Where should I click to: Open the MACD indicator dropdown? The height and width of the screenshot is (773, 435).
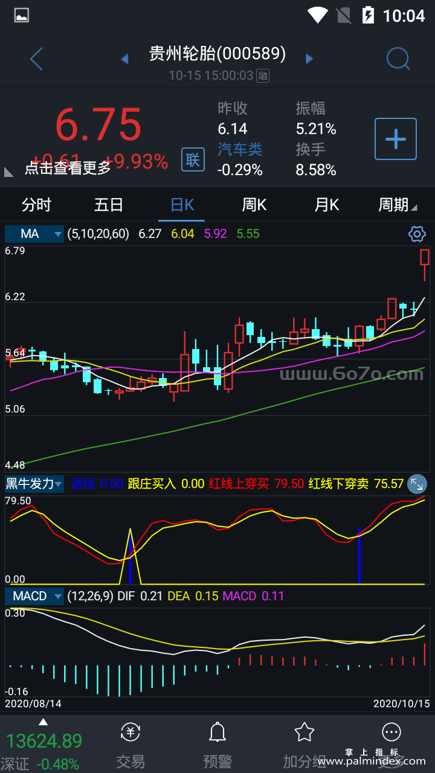point(34,596)
